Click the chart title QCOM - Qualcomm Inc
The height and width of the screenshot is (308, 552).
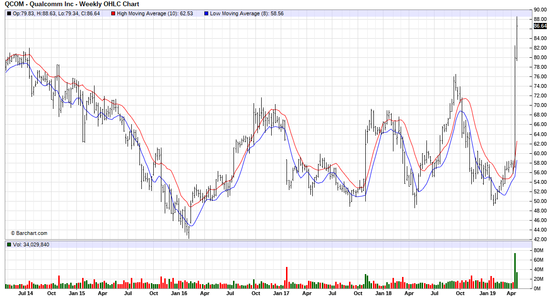[x=72, y=4]
